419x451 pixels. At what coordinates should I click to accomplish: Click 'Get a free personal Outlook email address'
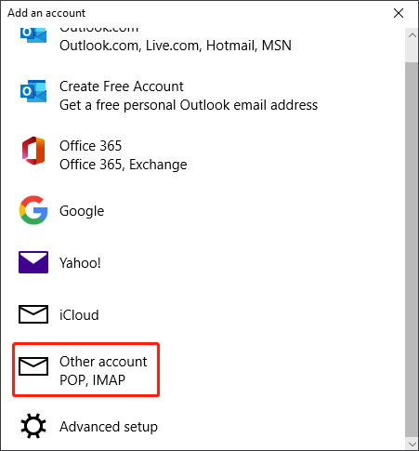[189, 105]
